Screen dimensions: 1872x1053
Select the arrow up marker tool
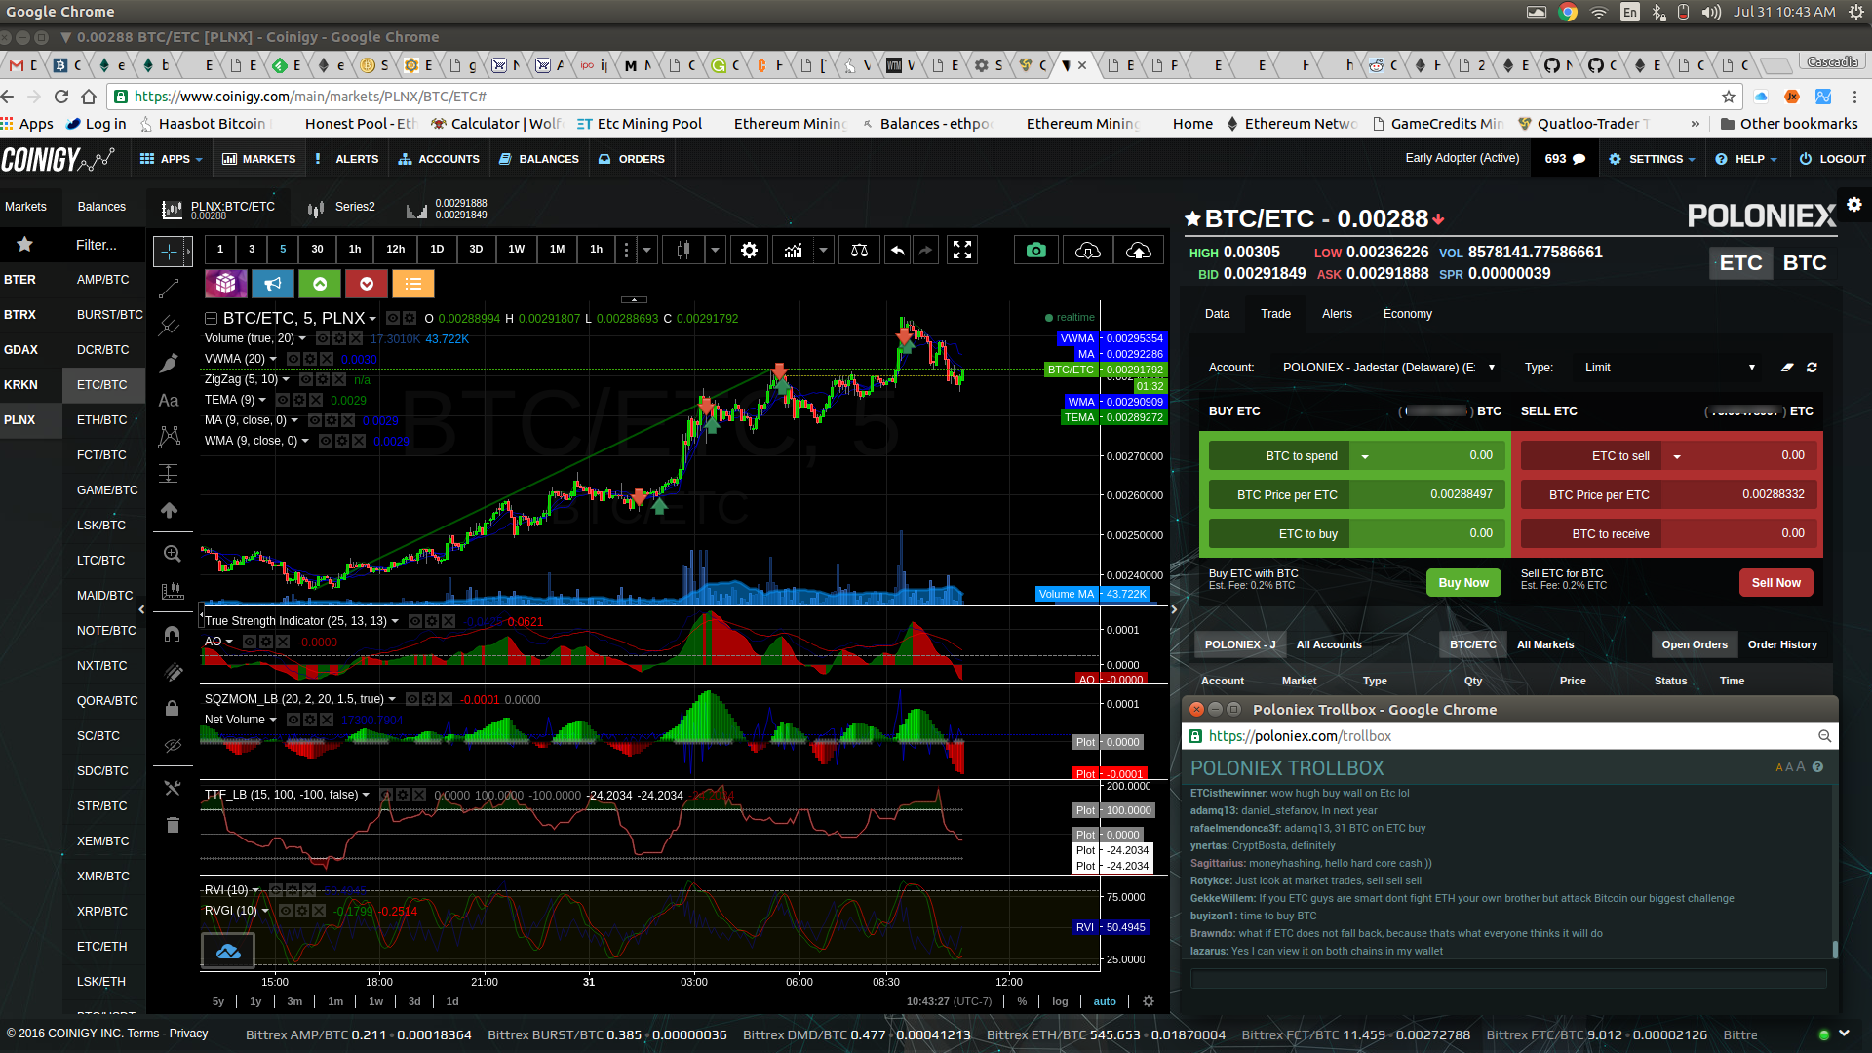169,510
